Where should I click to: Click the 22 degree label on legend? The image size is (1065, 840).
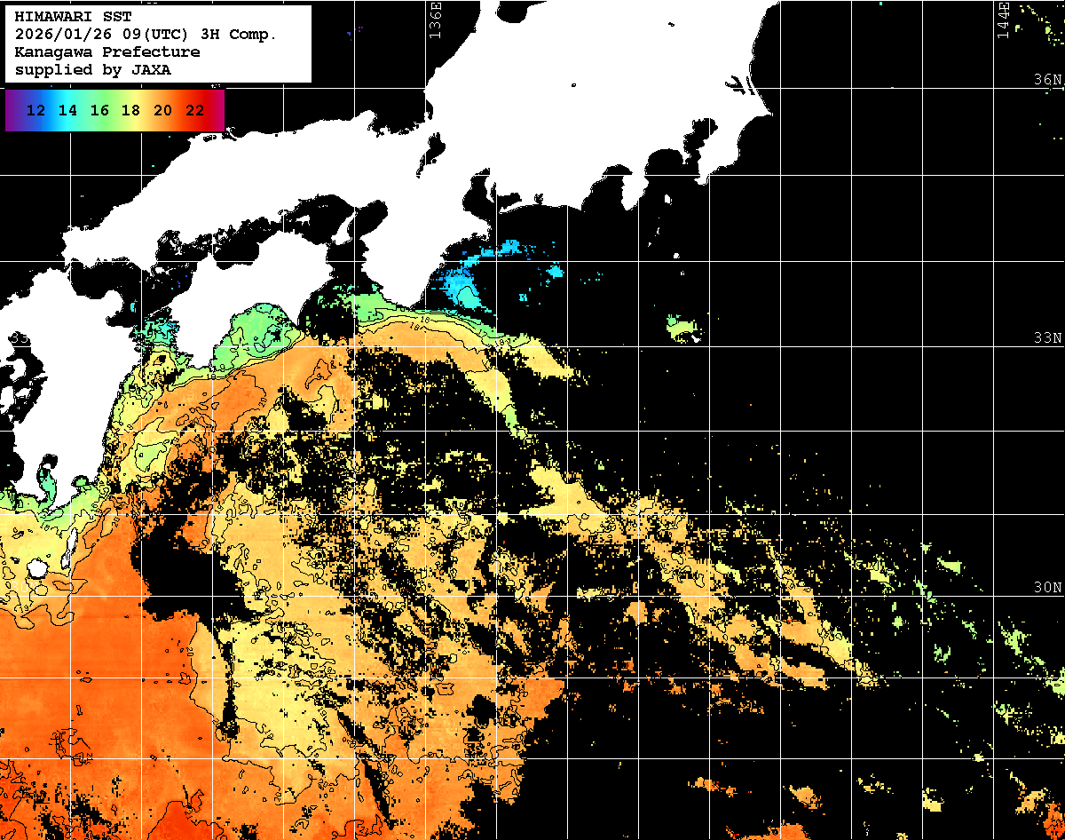tap(194, 111)
